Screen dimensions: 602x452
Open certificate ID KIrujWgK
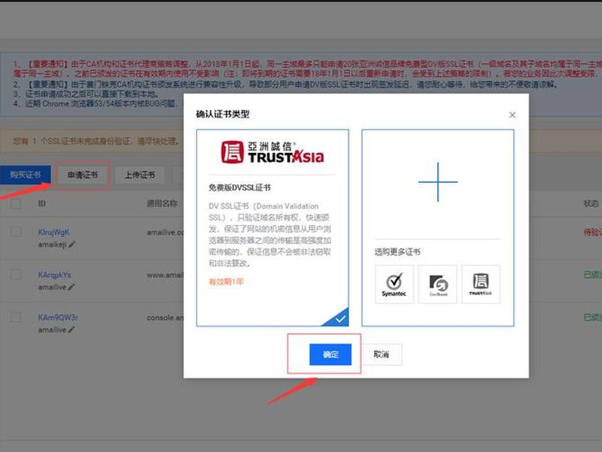[53, 232]
